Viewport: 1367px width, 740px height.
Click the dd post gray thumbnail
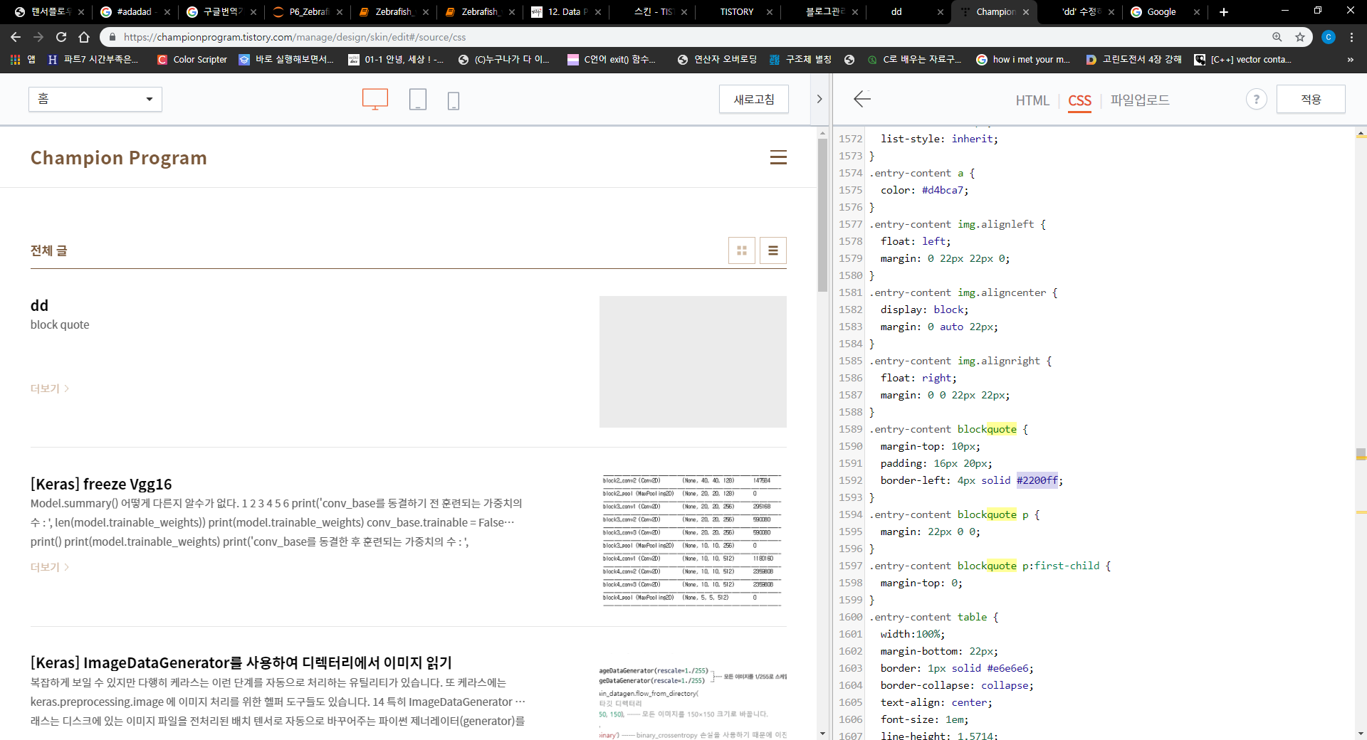[693, 361]
